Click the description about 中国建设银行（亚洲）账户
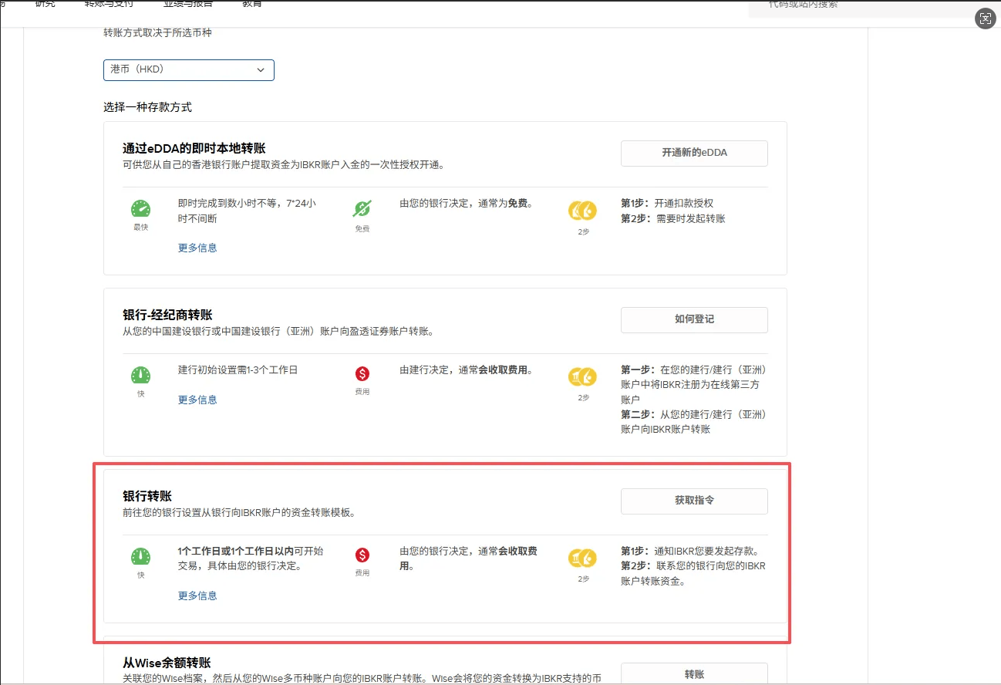 point(278,332)
